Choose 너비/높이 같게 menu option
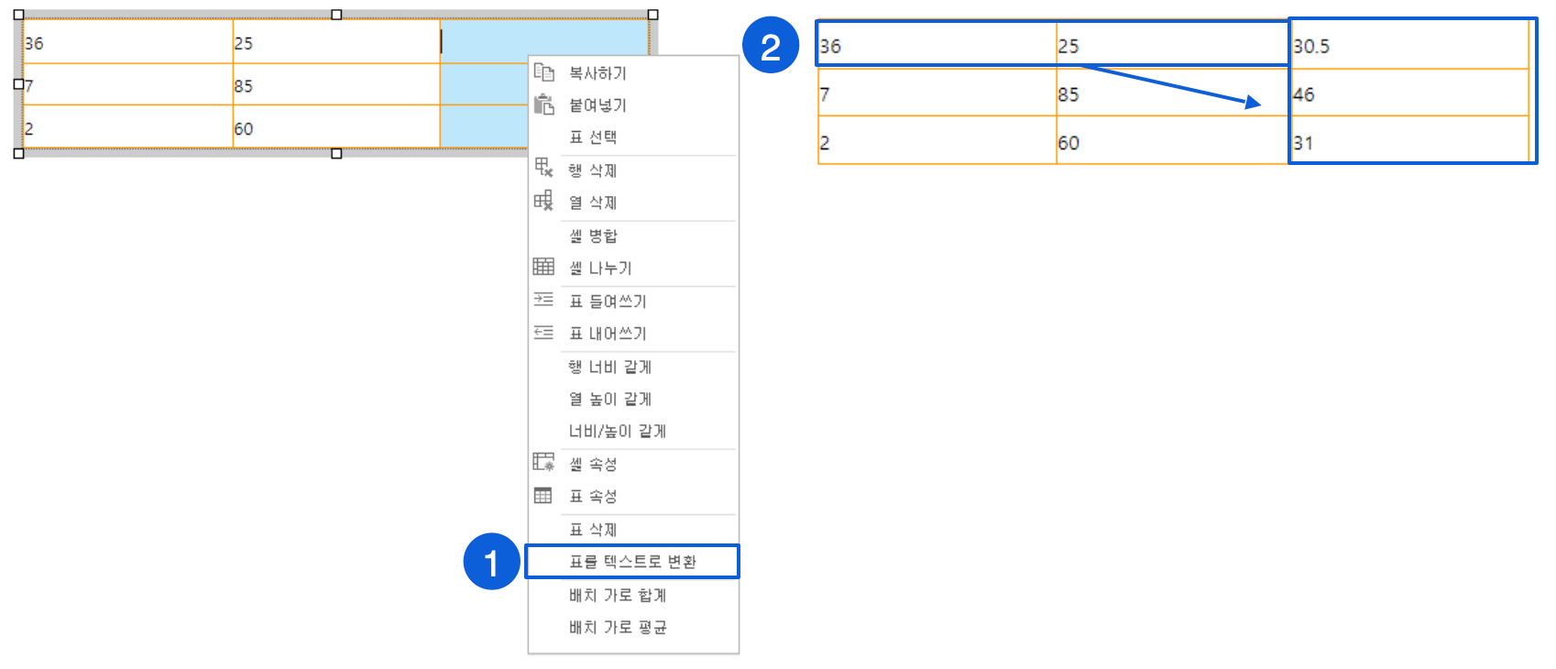Screen dimensions: 1556x669 [617, 431]
